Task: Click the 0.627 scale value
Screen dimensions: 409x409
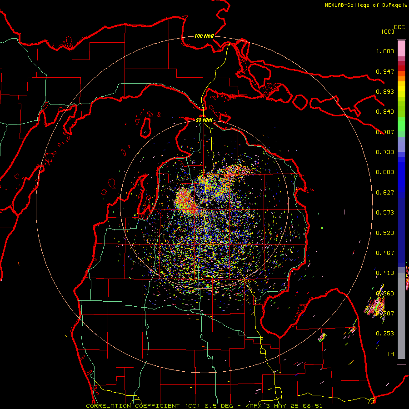Action: point(385,193)
